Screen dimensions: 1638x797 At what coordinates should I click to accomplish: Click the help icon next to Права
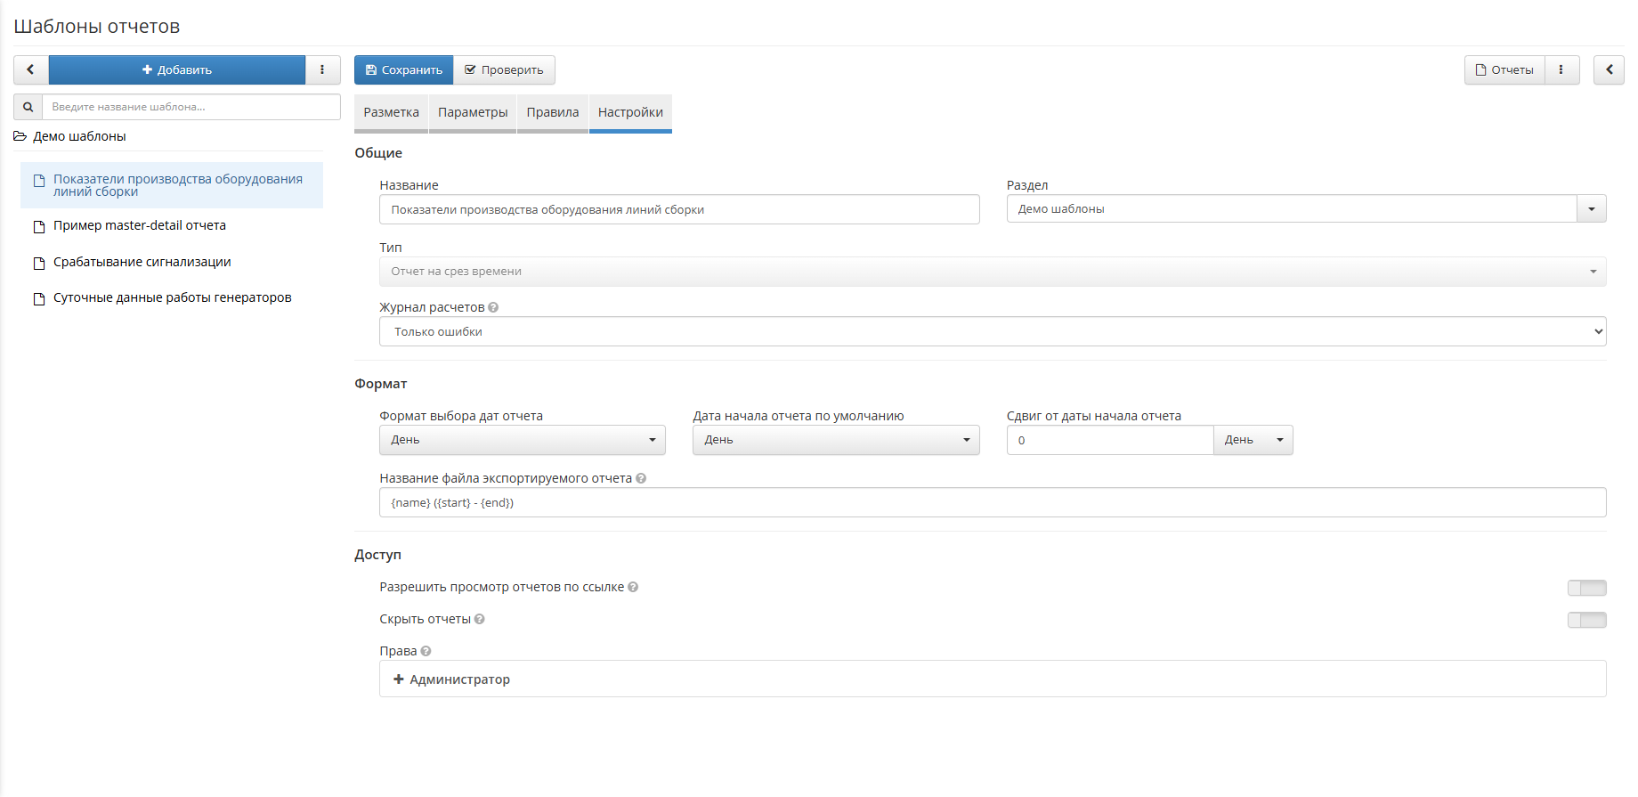[426, 651]
